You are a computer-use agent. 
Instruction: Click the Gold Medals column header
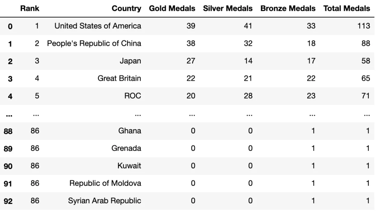tap(172, 8)
